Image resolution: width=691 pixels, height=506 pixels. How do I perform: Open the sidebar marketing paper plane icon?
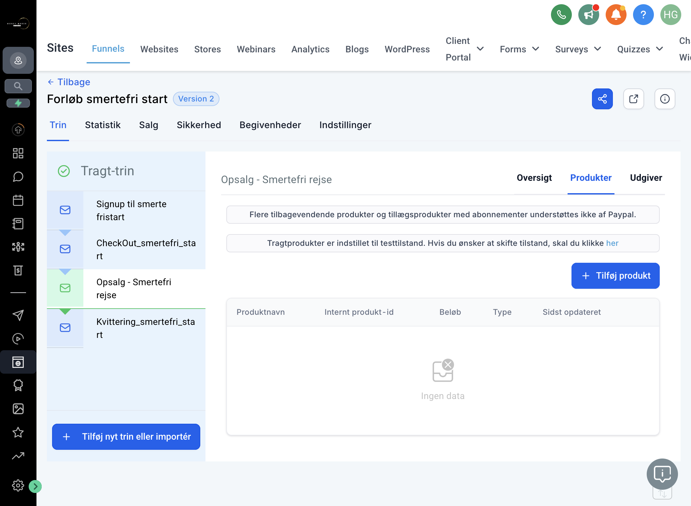point(18,315)
